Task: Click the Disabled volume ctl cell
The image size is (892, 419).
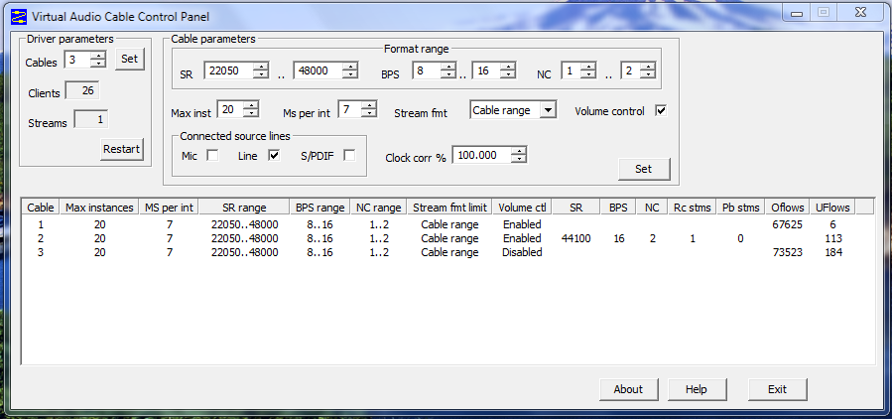Action: tap(522, 252)
